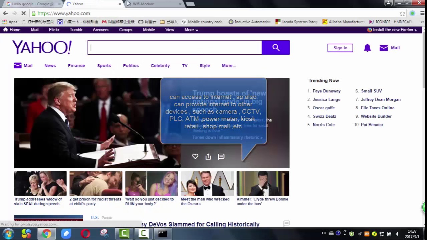The image size is (427, 240).
Task: Open trending topic Jeffrey Dean Morgan
Action: click(381, 99)
